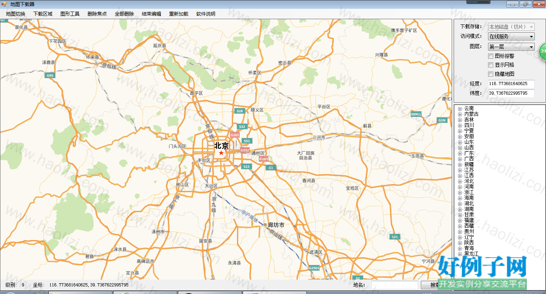Image resolution: width=546 pixels, height=294 pixels.
Task: Expand the 山西 tree node
Action: [x=460, y=148]
